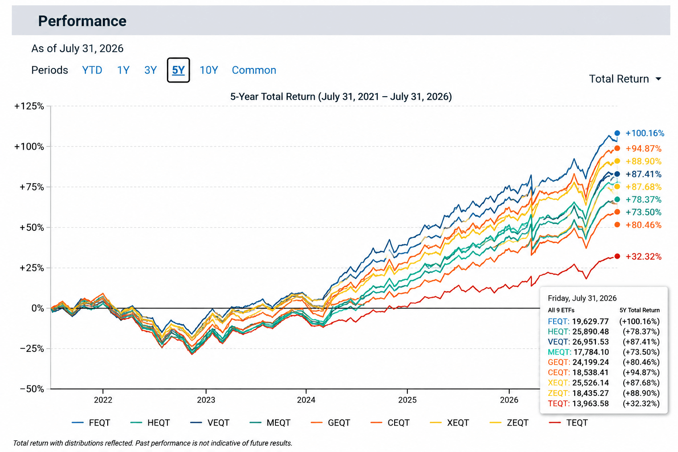
Task: Toggle the HEQT series in the legend
Action: [150, 423]
